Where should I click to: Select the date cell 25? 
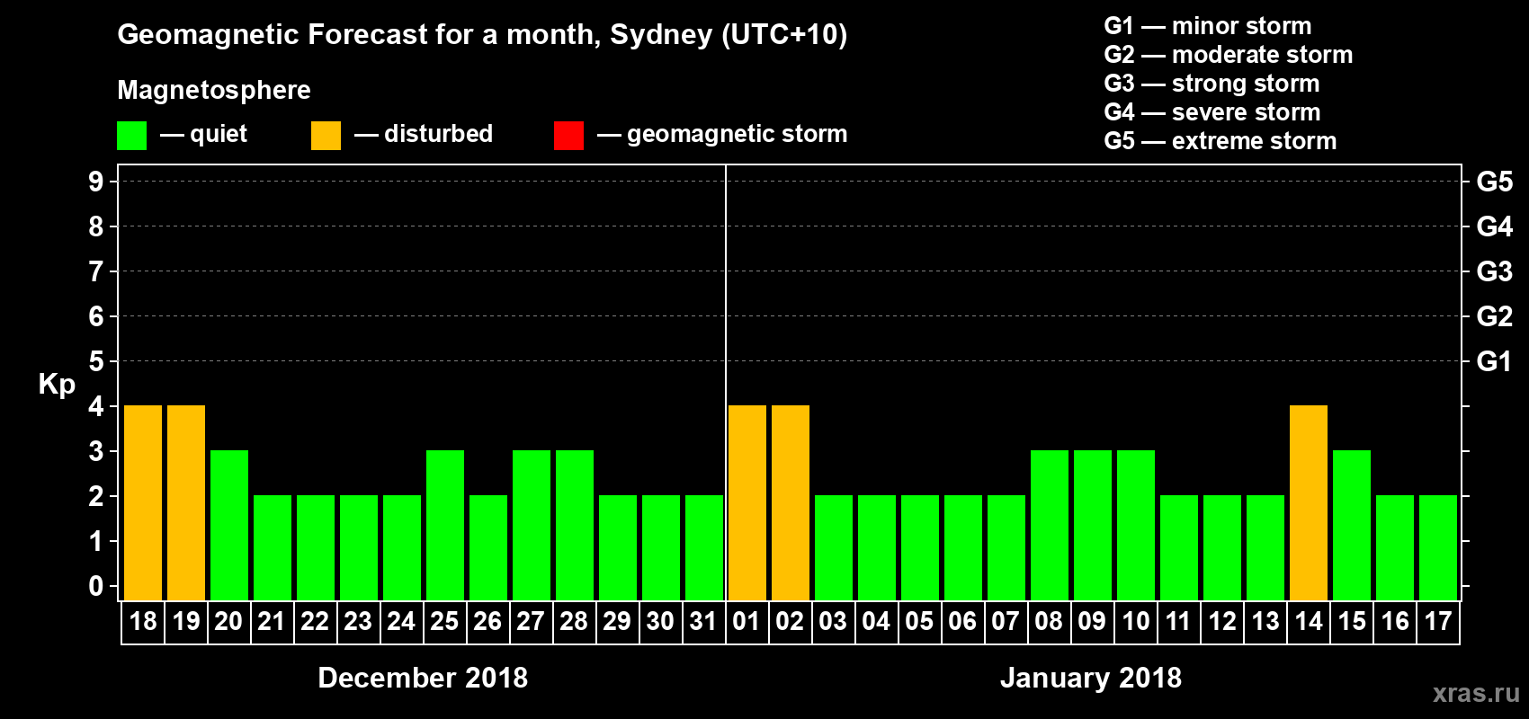click(x=445, y=622)
